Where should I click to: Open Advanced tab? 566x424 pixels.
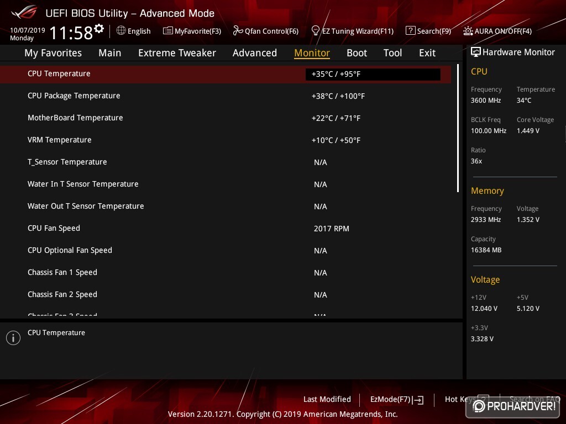click(x=254, y=53)
